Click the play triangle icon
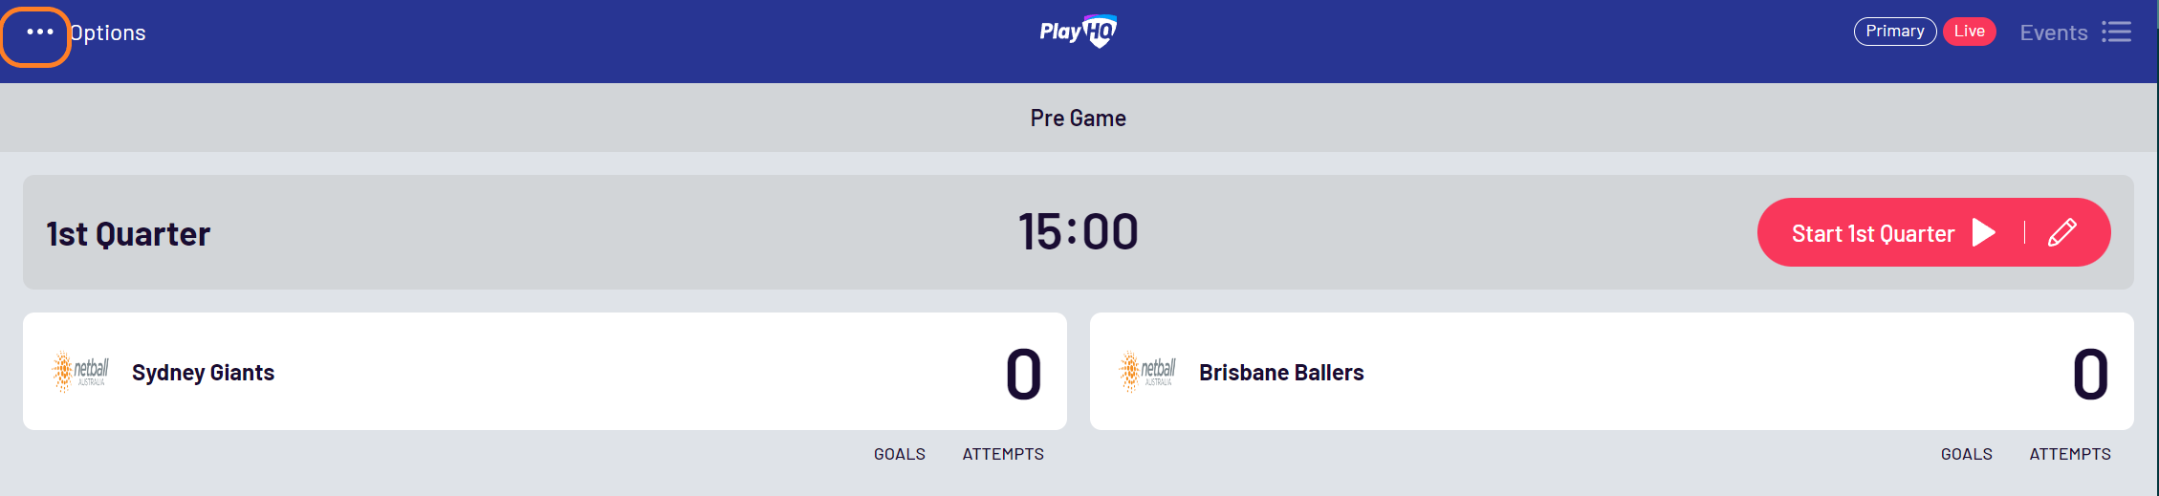Screen dimensions: 2159x496 point(1984,232)
